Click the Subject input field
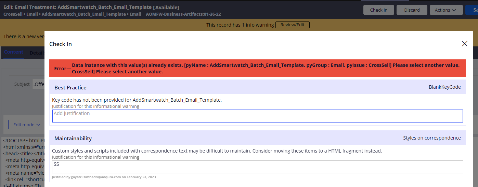 [38, 84]
